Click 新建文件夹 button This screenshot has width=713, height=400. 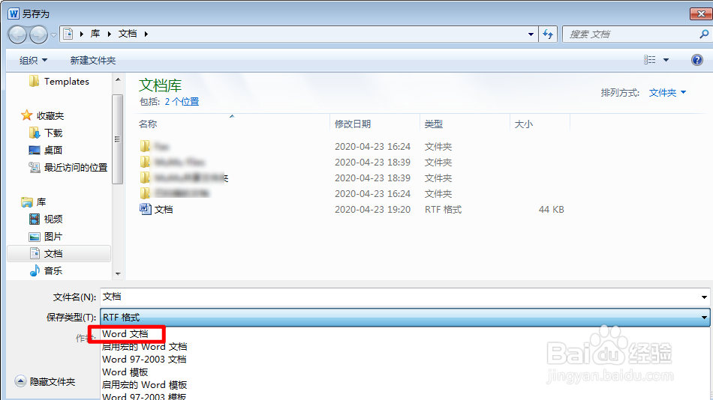[93, 61]
